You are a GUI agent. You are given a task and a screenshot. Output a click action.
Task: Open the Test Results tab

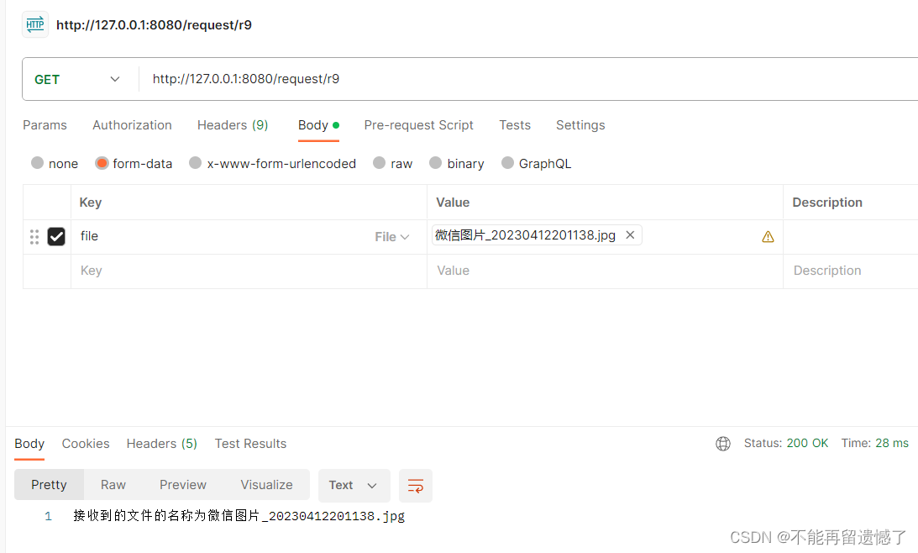pos(250,444)
